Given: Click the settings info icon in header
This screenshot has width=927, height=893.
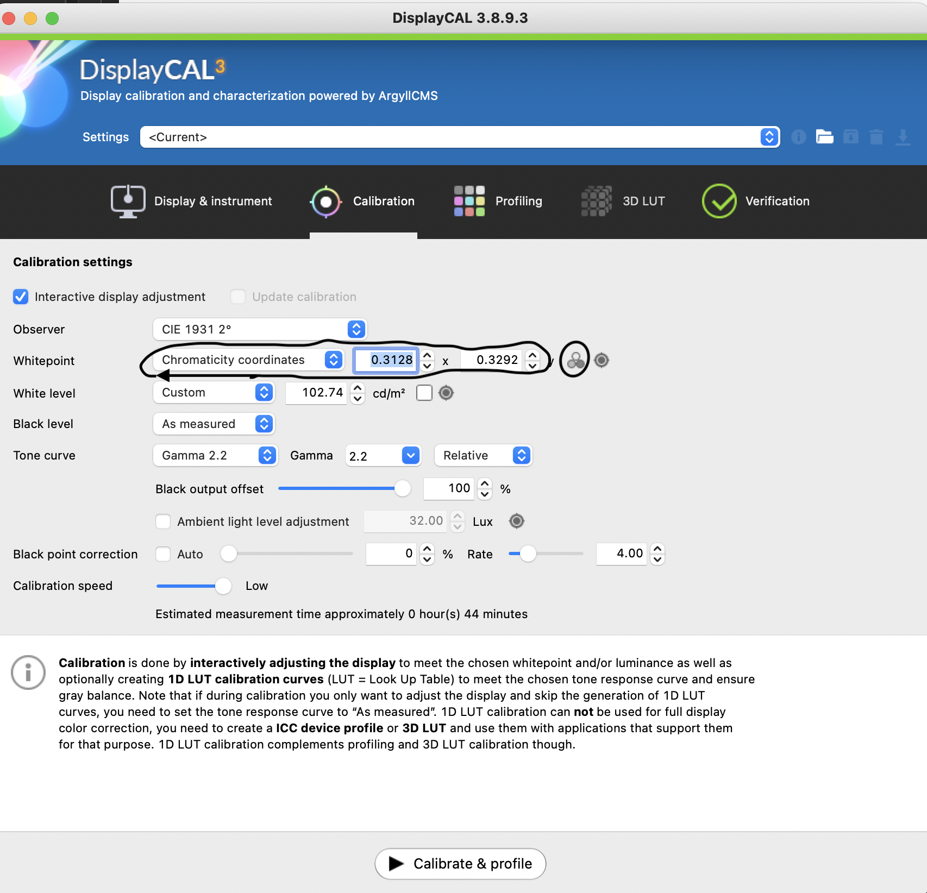Looking at the screenshot, I should tap(798, 137).
